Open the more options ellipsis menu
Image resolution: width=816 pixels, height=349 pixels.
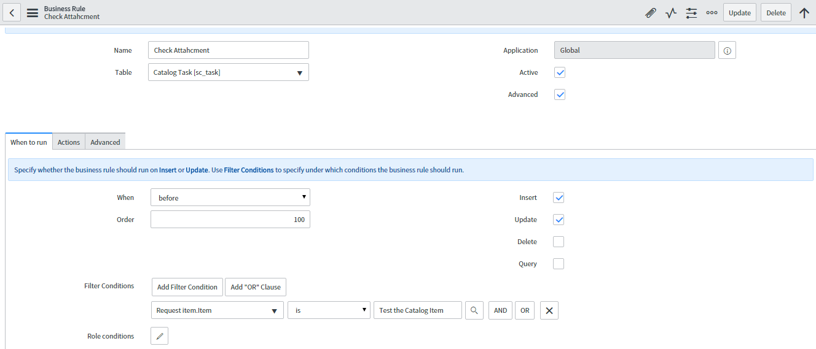coord(712,13)
